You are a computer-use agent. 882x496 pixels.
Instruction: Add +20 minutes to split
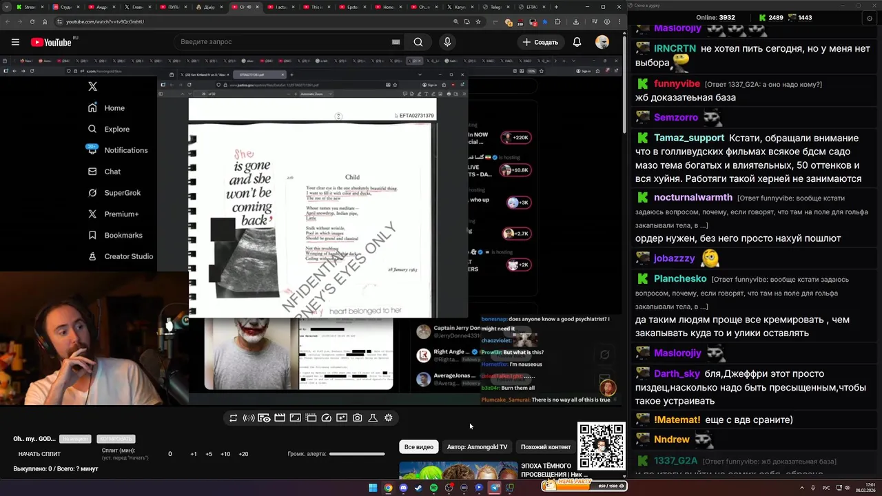(243, 455)
